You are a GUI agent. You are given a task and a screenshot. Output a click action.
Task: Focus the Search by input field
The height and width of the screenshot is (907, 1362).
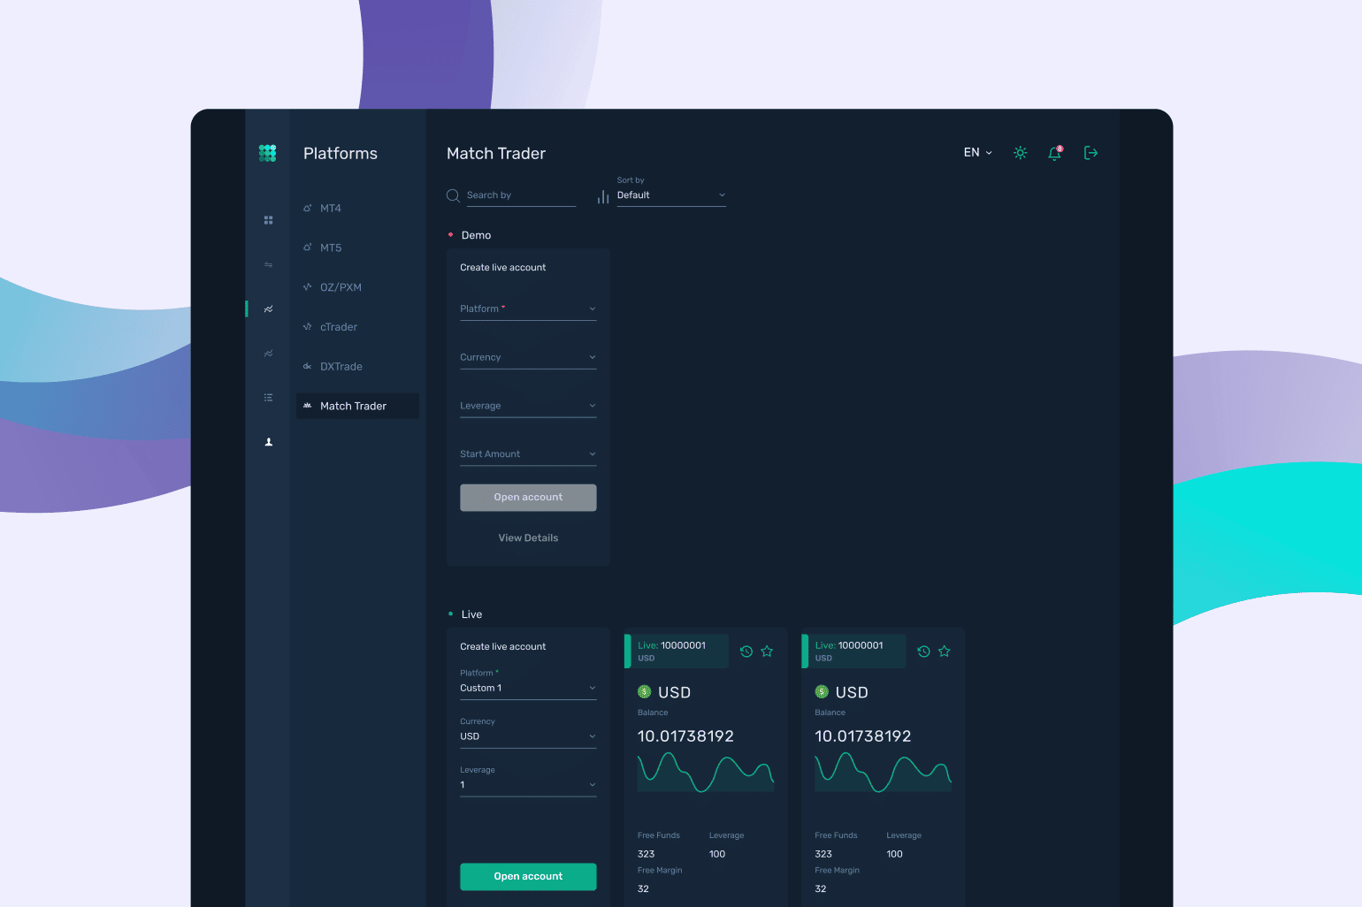point(521,195)
